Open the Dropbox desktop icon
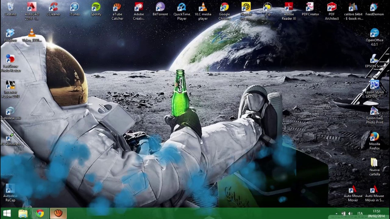The width and height of the screenshot is (390, 219). pyautogui.click(x=10, y=35)
